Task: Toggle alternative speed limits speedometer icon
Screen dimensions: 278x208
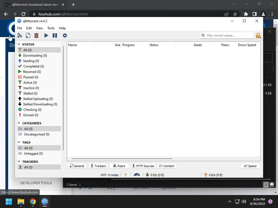Action: click(137, 175)
